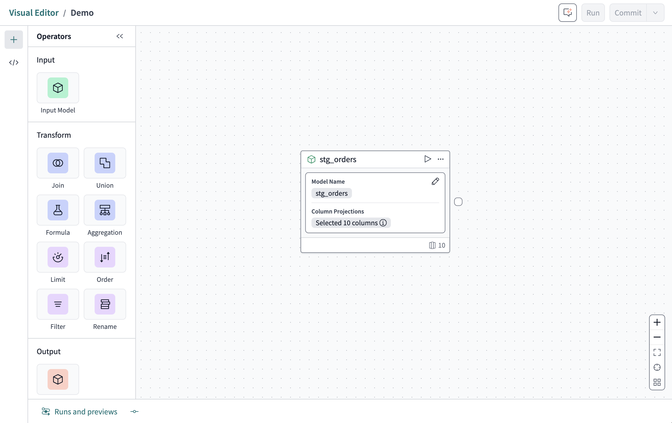Viewport: 672px width, 423px height.
Task: Click the Run button
Action: tap(593, 13)
